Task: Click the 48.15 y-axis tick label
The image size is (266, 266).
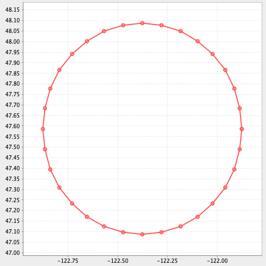Action: pos(12,10)
